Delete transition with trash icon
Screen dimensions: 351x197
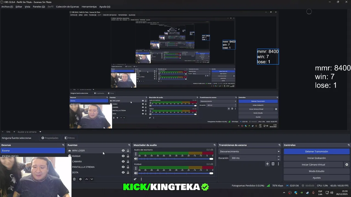tap(273, 164)
